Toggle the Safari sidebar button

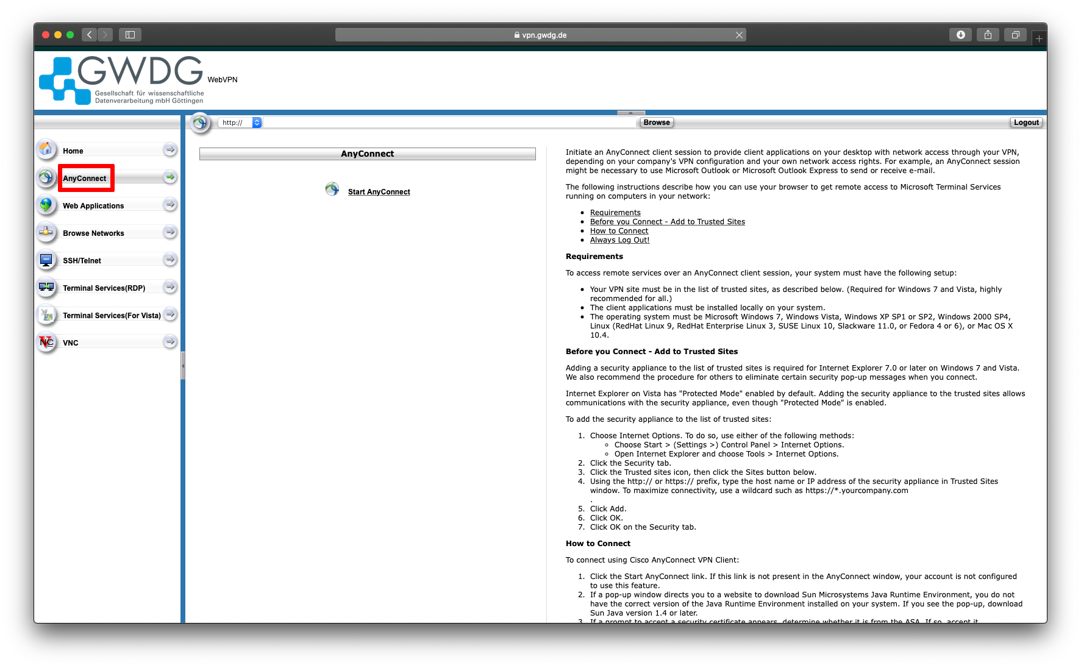[x=130, y=35]
